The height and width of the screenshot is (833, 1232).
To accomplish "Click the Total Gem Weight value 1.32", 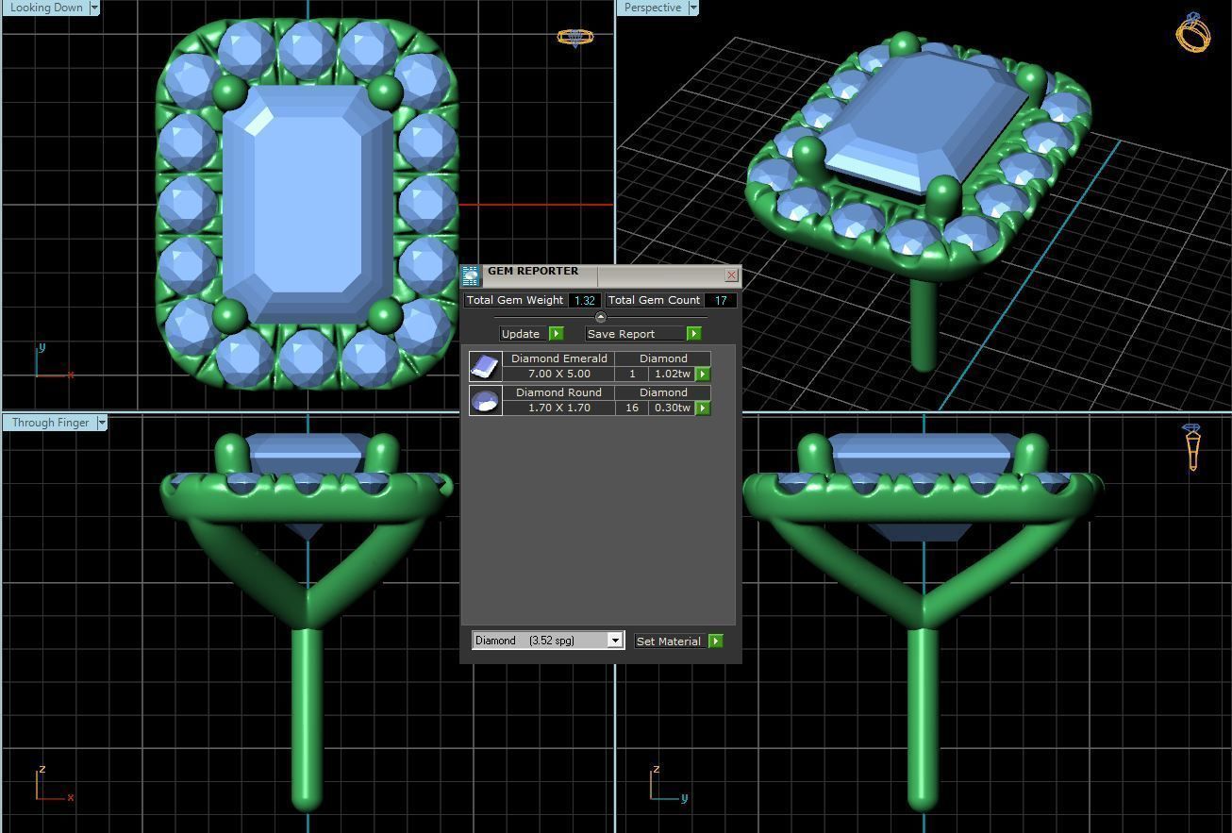I will (x=585, y=300).
